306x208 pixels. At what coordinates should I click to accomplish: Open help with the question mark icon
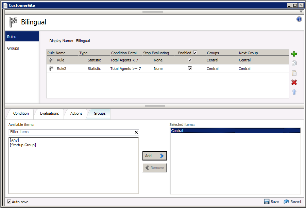click(x=299, y=19)
